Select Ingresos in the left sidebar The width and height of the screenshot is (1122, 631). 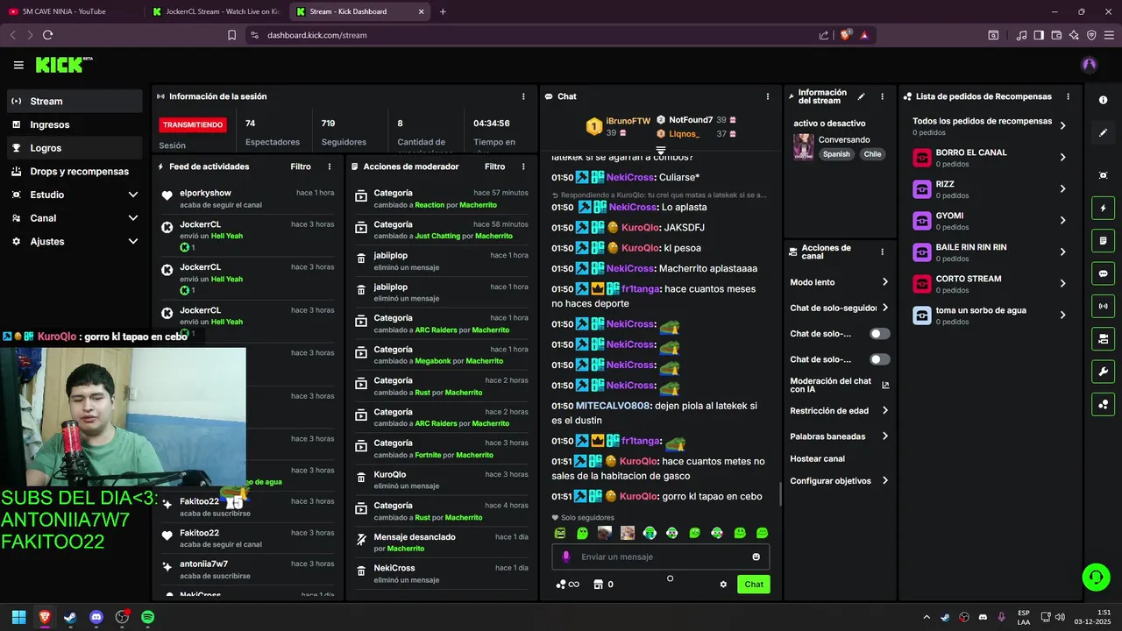point(75,124)
